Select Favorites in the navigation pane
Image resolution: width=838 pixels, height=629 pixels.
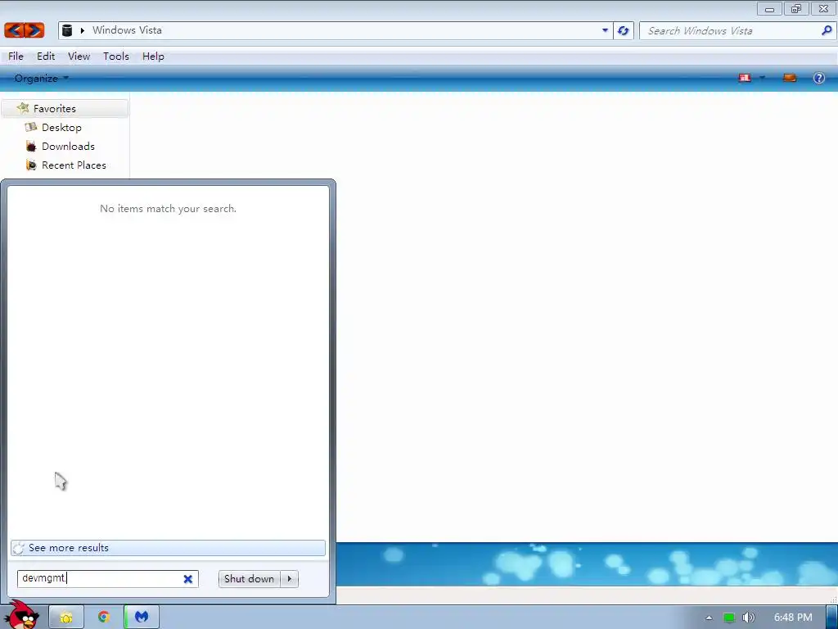coord(65,109)
